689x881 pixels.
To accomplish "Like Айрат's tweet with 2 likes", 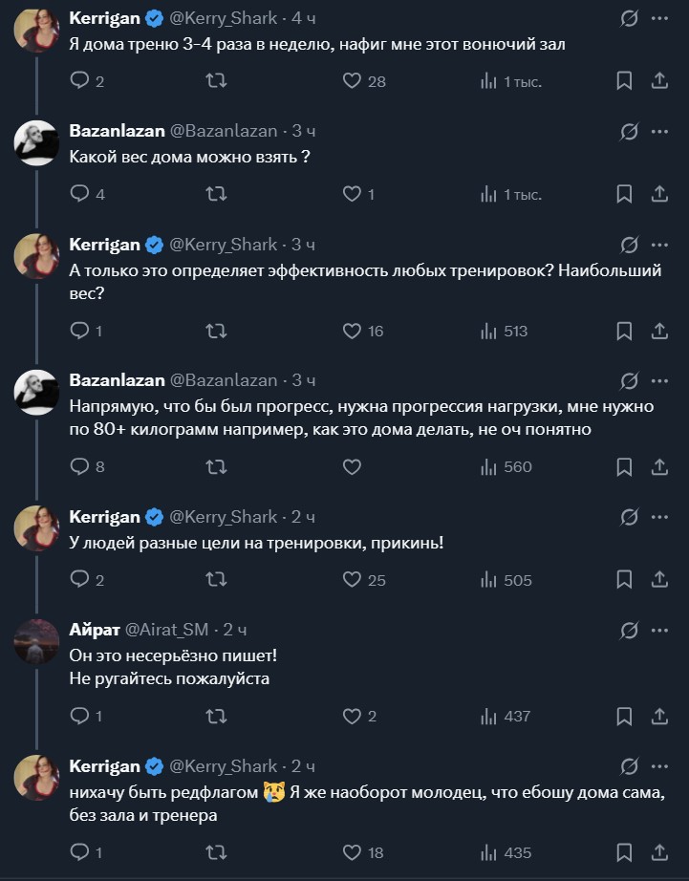I will (353, 716).
